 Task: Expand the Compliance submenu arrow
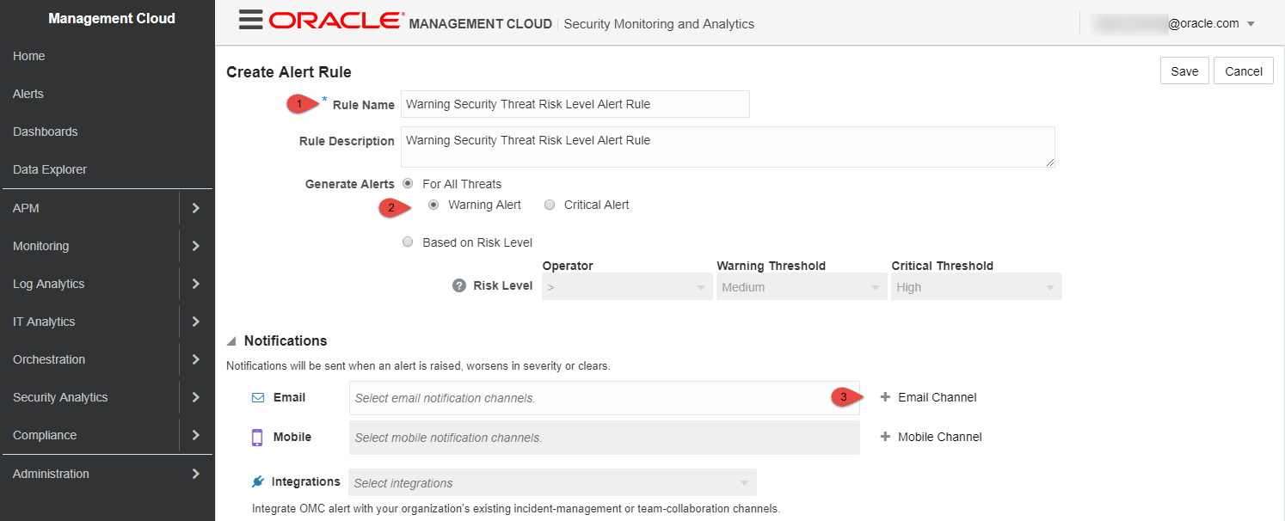196,435
